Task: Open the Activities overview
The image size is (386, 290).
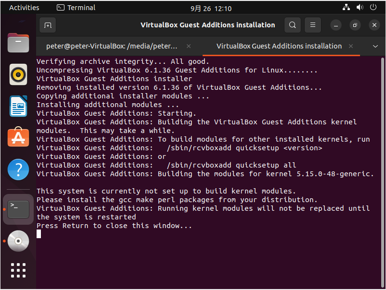Action: click(x=24, y=8)
